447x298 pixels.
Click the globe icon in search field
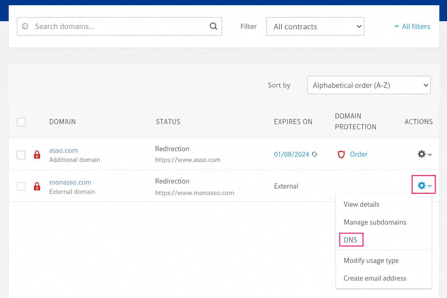(25, 26)
